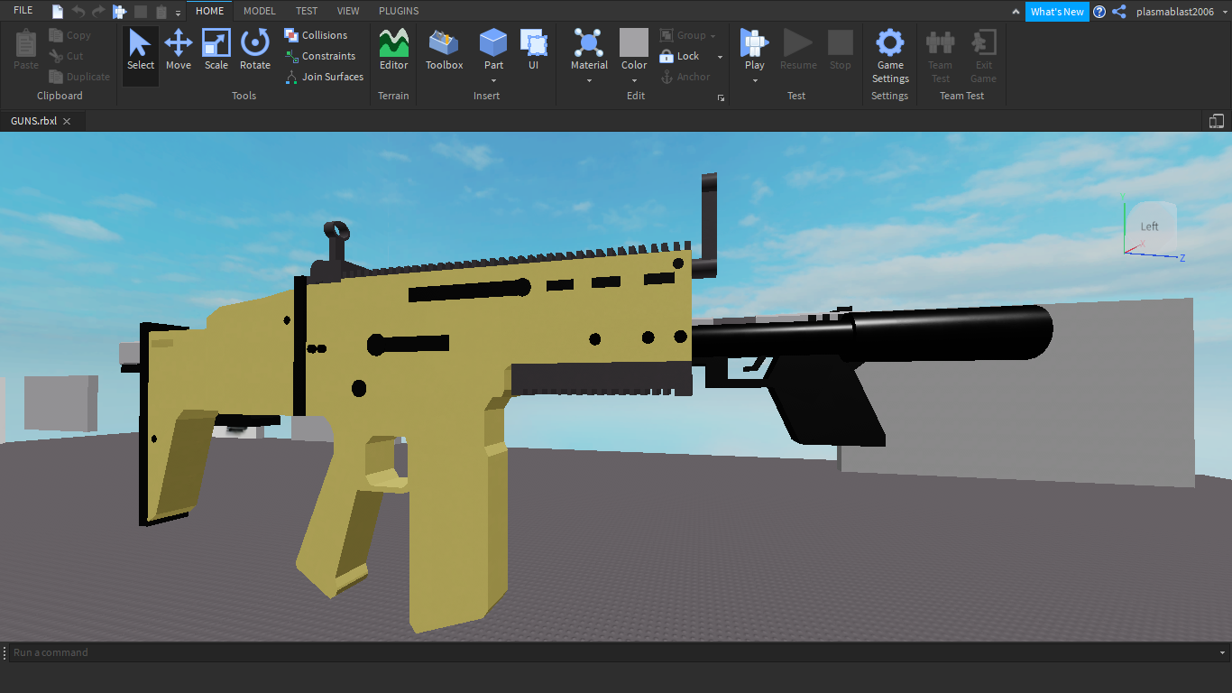
Task: Open Game Settings gear
Action: coord(890,42)
